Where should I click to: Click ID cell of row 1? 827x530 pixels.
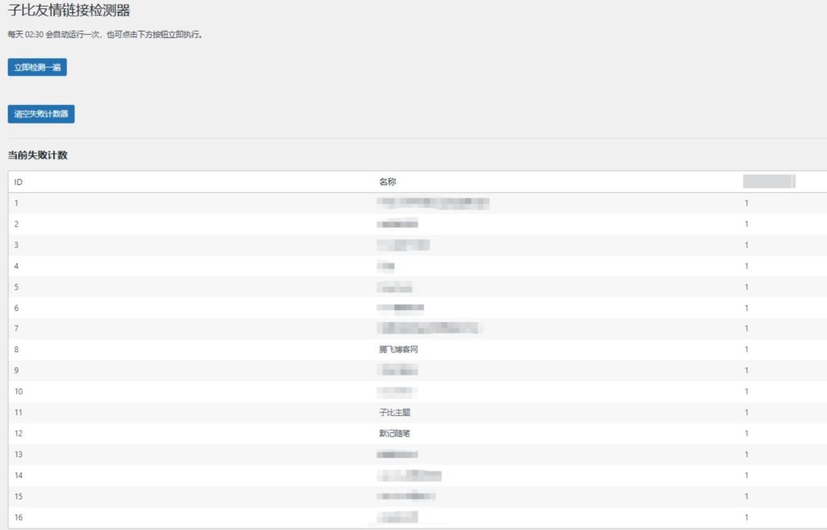[16, 203]
